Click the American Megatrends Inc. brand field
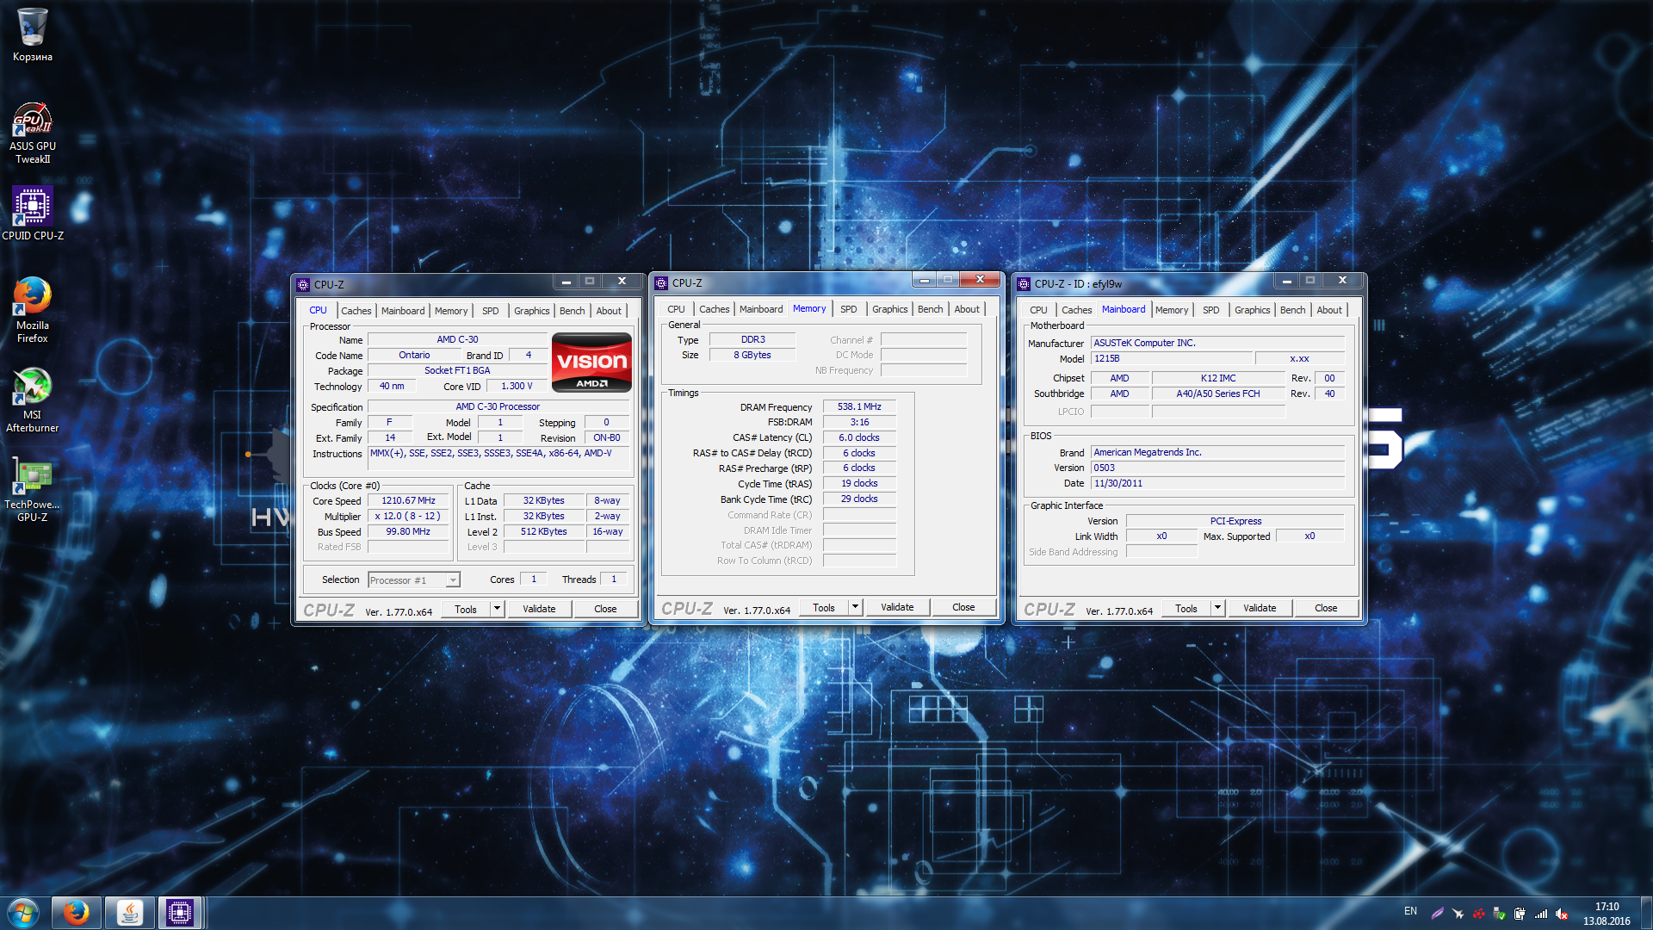Image resolution: width=1653 pixels, height=930 pixels. pyautogui.click(x=1218, y=452)
